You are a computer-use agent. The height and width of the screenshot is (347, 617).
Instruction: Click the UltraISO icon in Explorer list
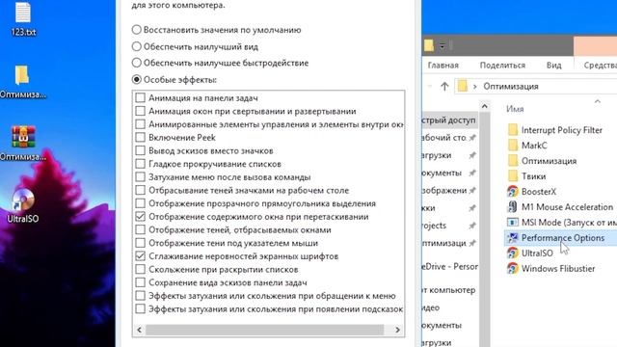point(512,253)
